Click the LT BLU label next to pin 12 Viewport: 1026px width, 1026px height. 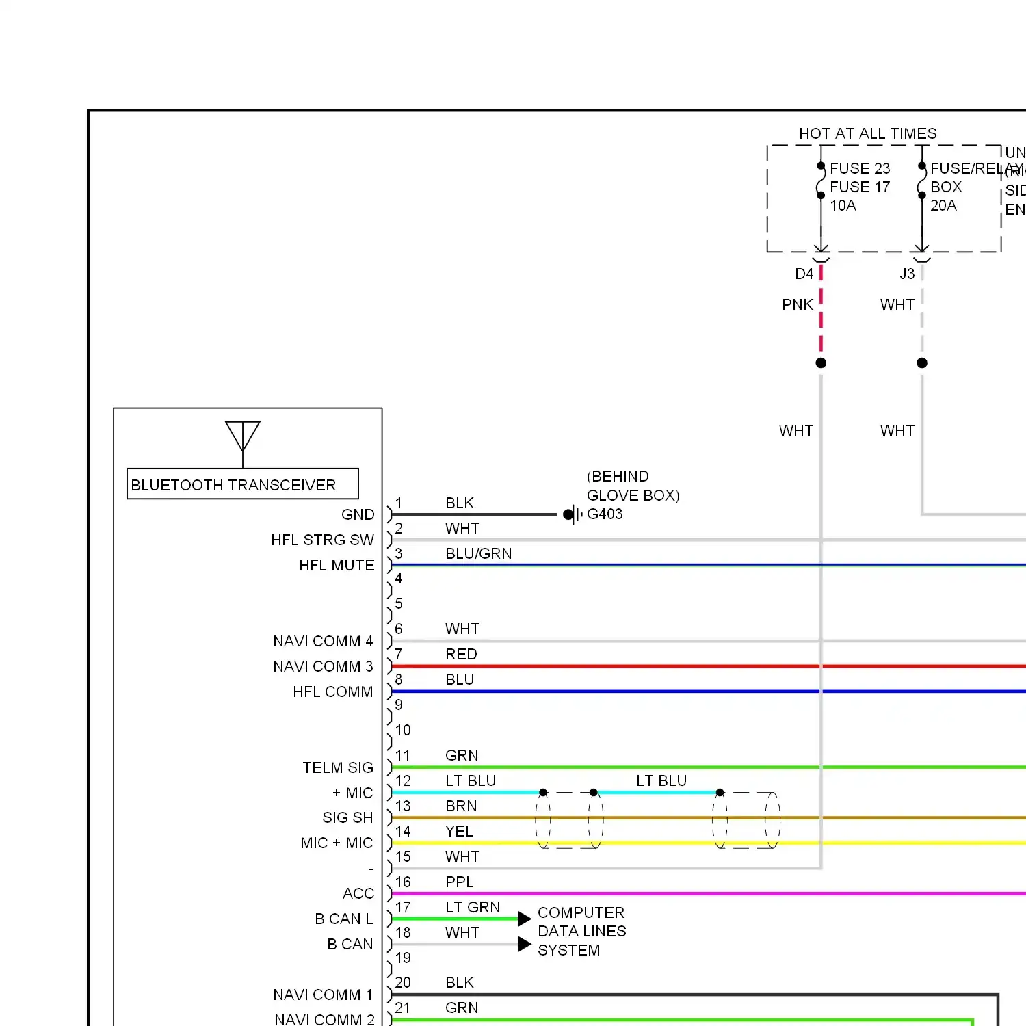click(x=471, y=780)
